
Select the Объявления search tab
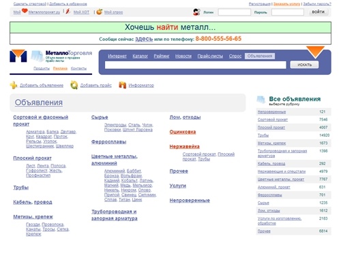(260, 56)
